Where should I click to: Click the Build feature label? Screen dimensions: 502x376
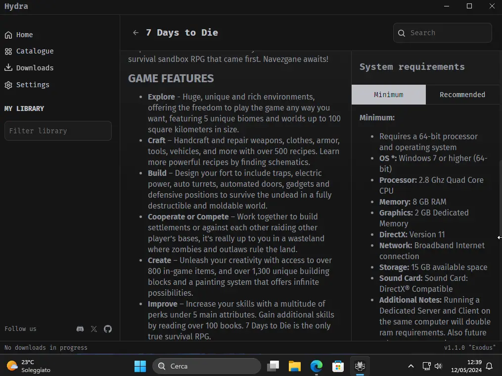point(157,173)
